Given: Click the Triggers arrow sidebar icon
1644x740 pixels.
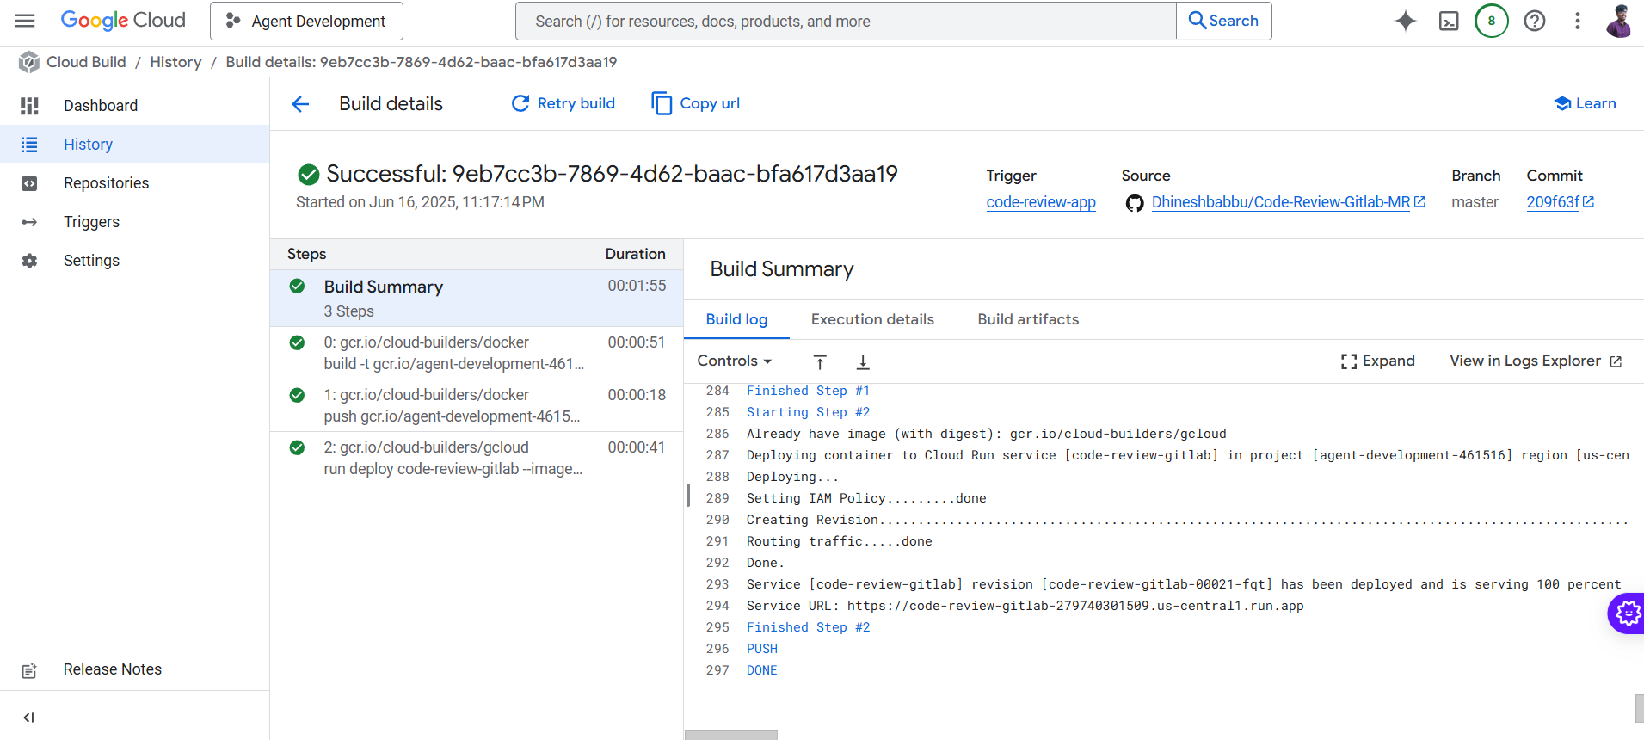Looking at the screenshot, I should click(x=29, y=222).
